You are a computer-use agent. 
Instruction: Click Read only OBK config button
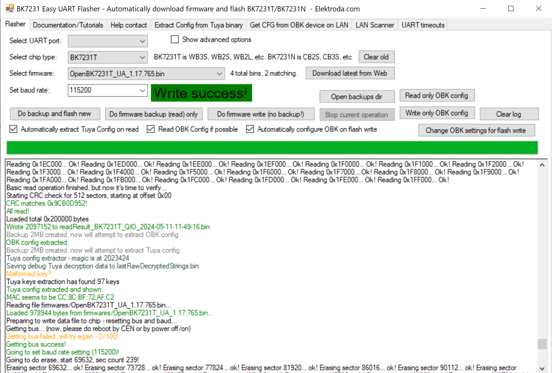(x=437, y=95)
